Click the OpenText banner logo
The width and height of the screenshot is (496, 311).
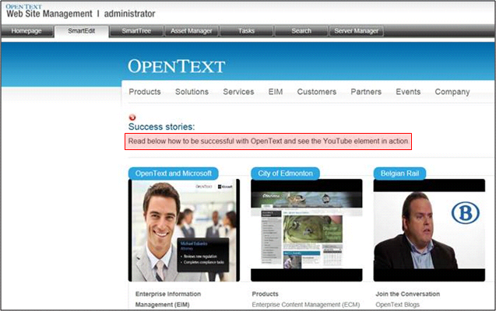(177, 66)
